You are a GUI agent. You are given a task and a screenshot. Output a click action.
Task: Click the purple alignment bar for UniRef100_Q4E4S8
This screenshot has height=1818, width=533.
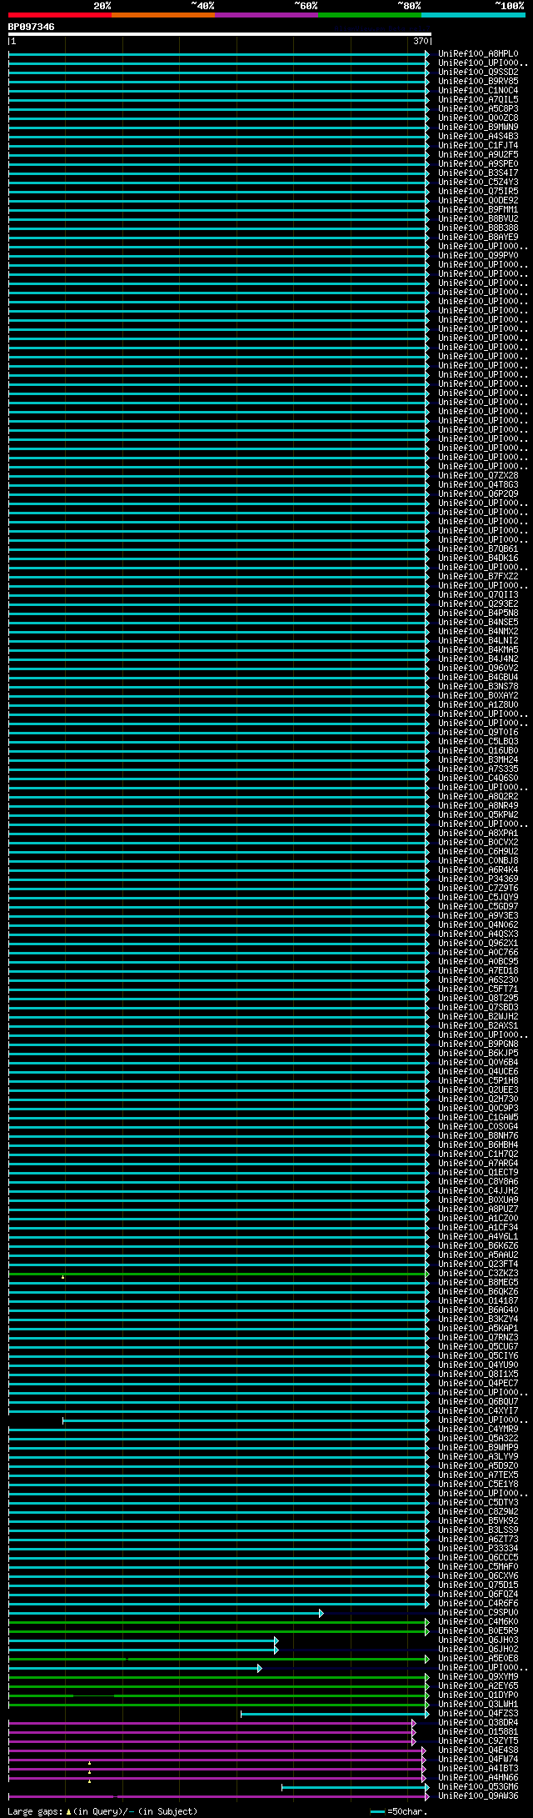(217, 1750)
